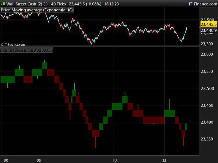Screen dimensions: 218x163
Task: Click the 23,400 level on the lower axis
Action: 207,122
